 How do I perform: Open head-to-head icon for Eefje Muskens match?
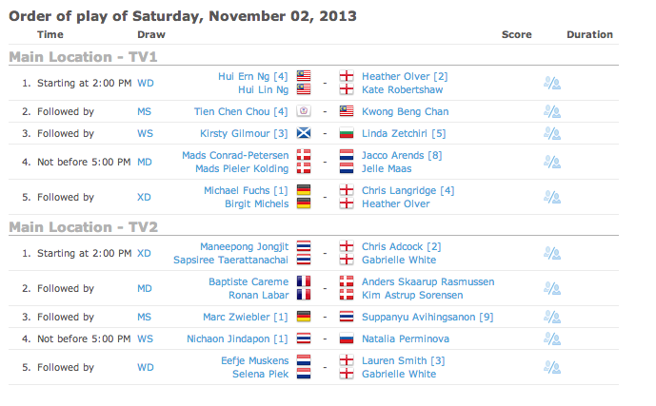click(551, 368)
